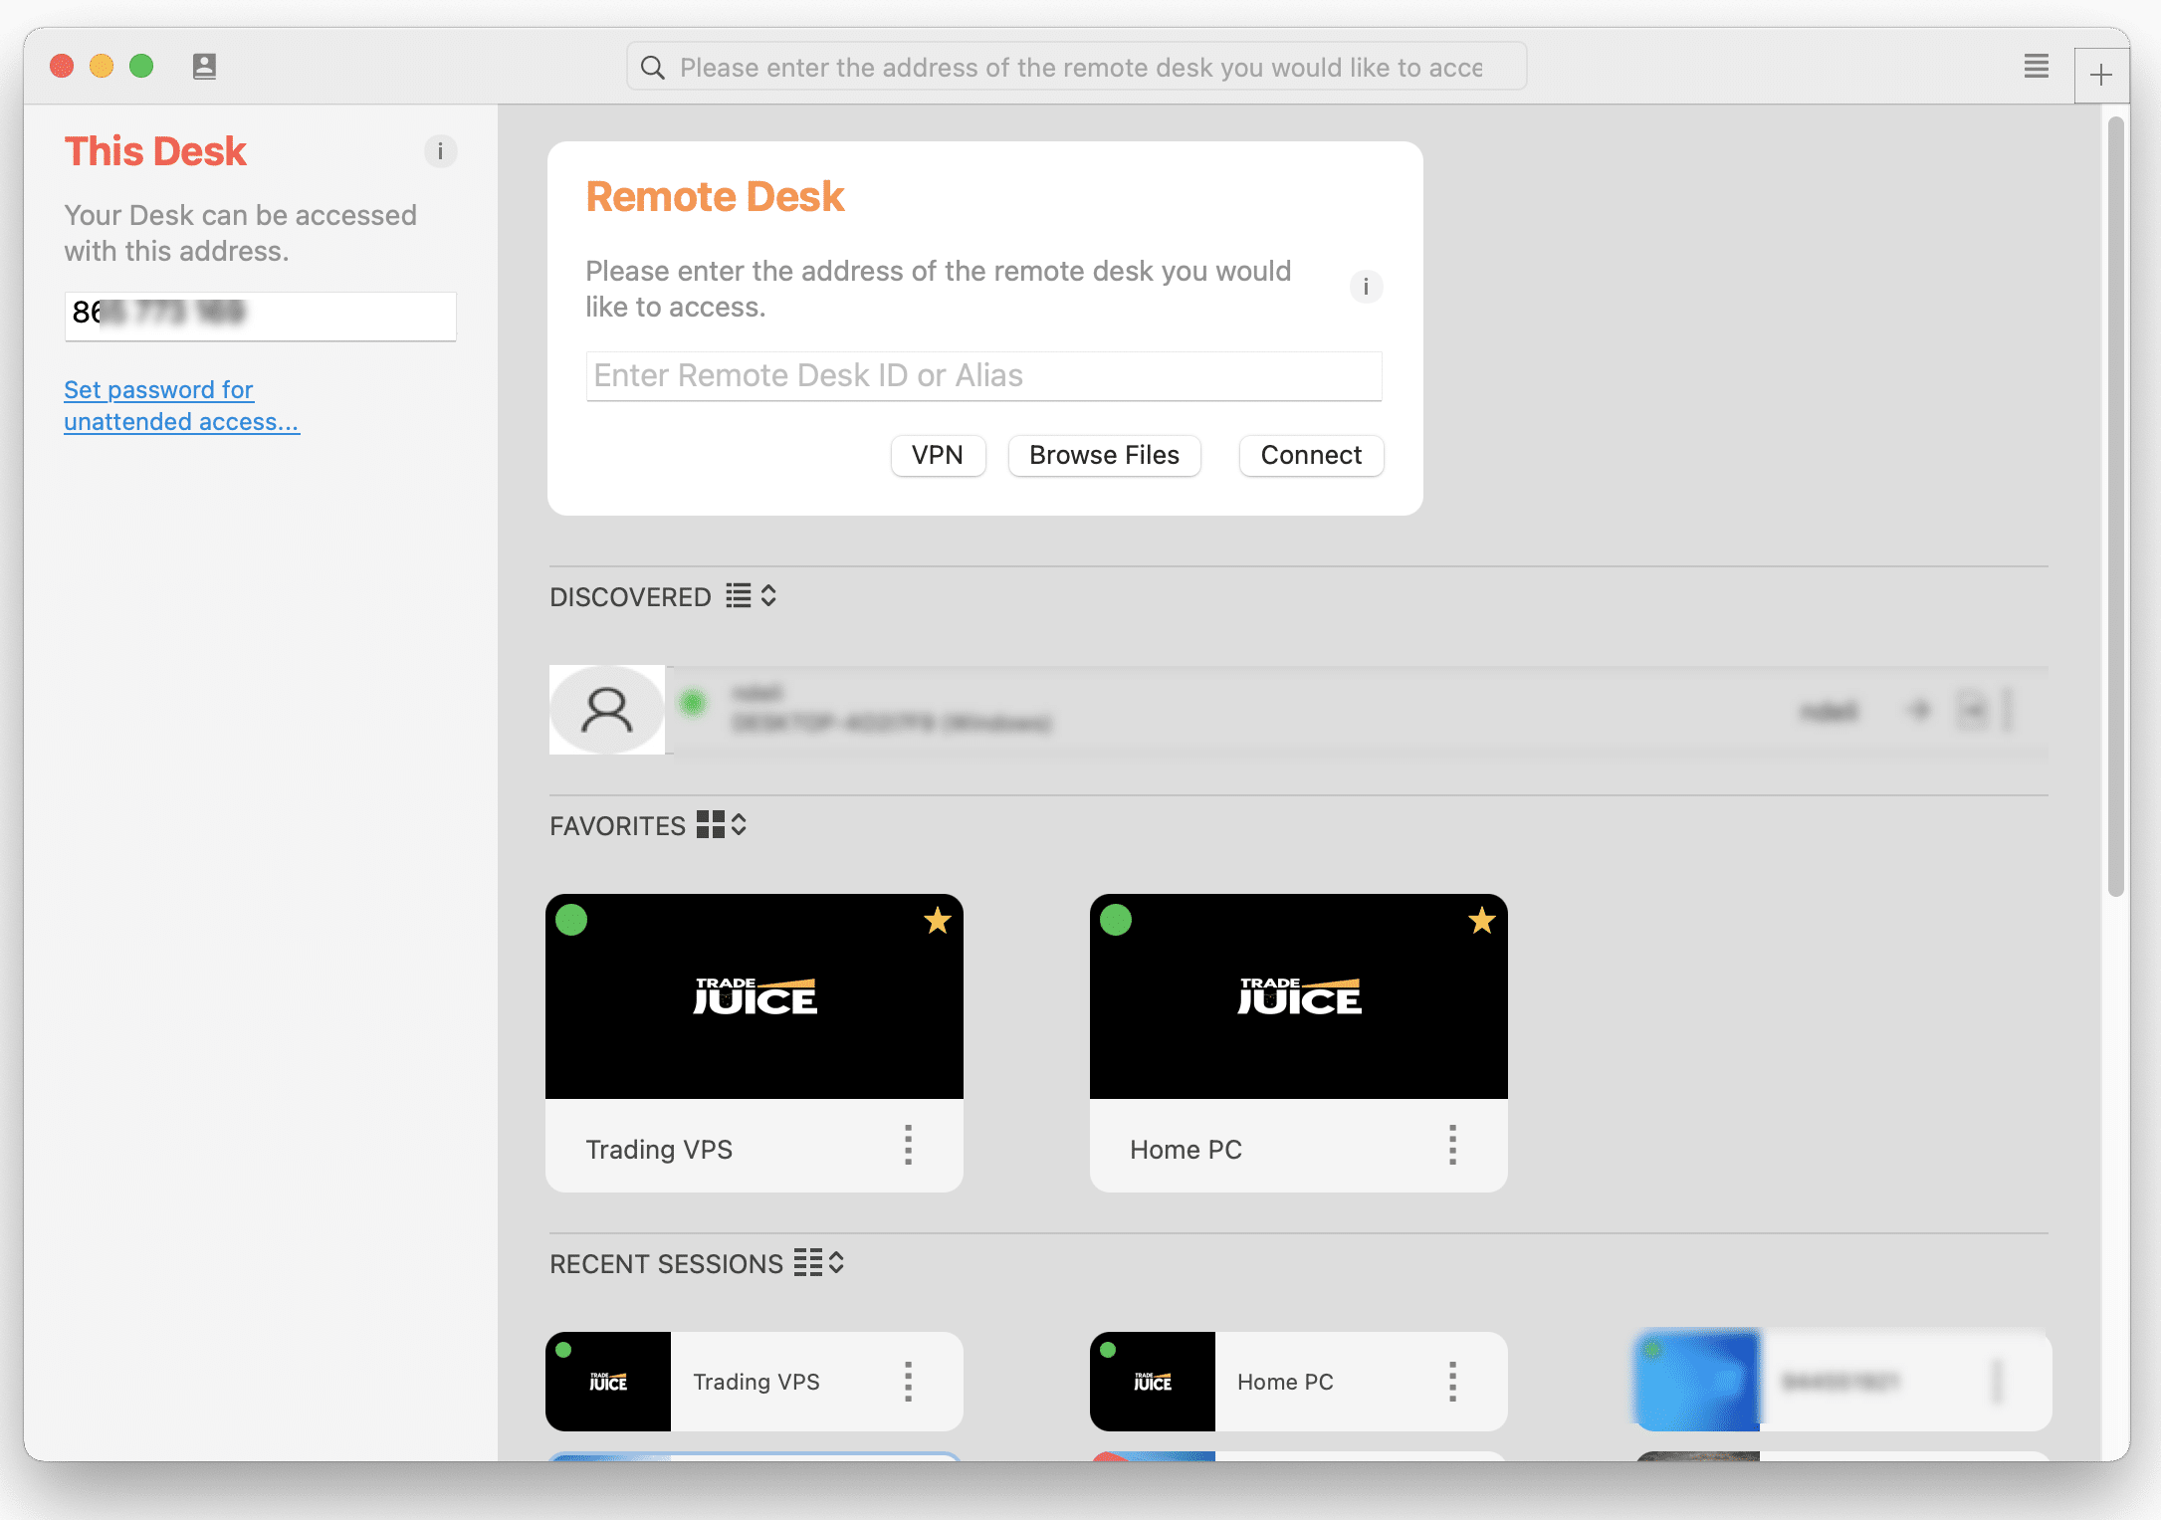Click the hamburger menu icon top right

coord(2036,66)
